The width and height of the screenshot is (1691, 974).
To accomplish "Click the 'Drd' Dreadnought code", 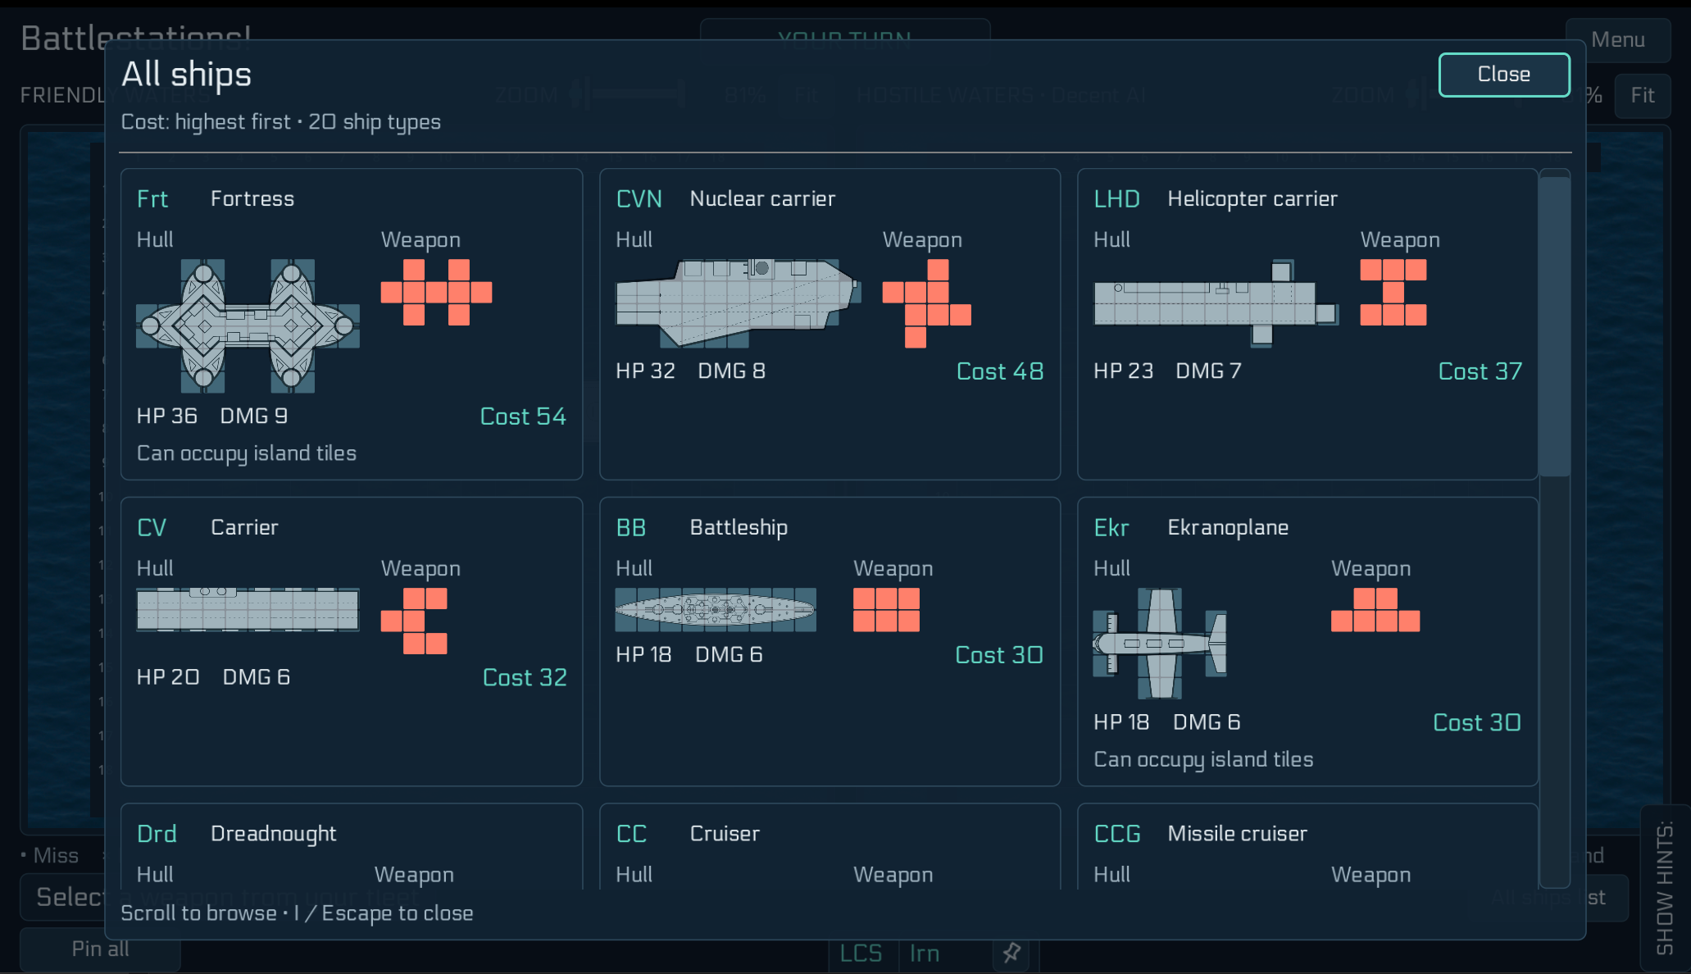I will point(157,834).
